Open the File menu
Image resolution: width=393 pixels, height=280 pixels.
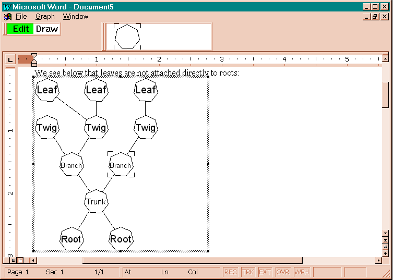21,17
